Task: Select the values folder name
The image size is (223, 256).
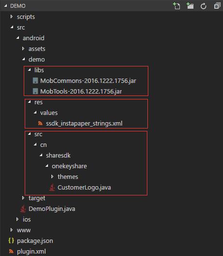Action: [x=49, y=112]
